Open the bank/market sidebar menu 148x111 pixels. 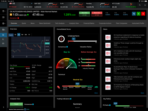[3, 11]
